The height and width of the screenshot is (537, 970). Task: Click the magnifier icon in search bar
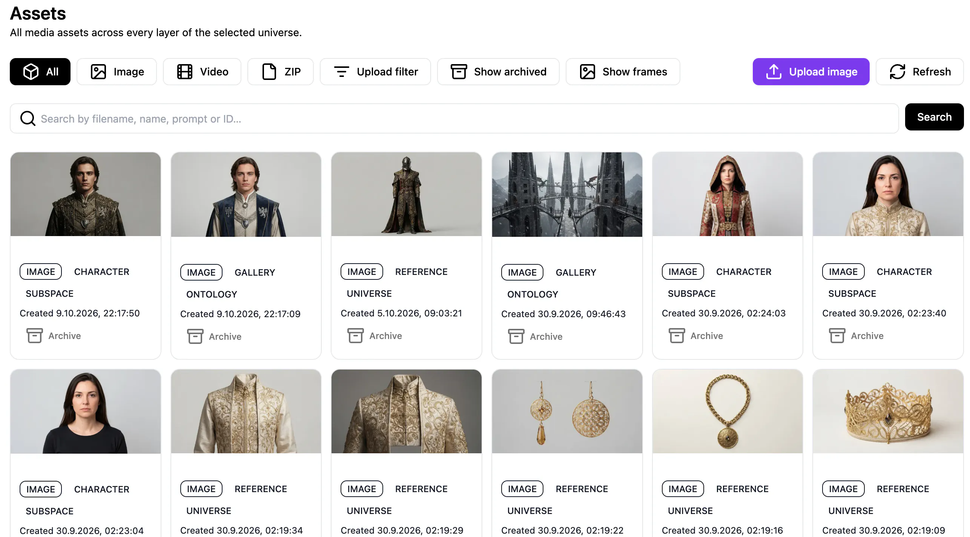pos(28,119)
